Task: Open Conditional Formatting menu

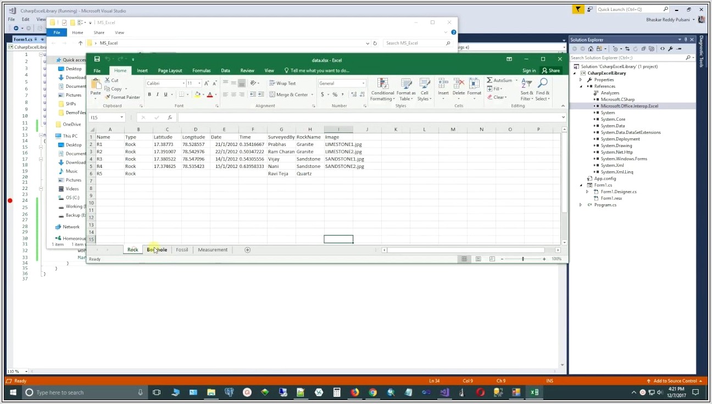Action: (382, 89)
